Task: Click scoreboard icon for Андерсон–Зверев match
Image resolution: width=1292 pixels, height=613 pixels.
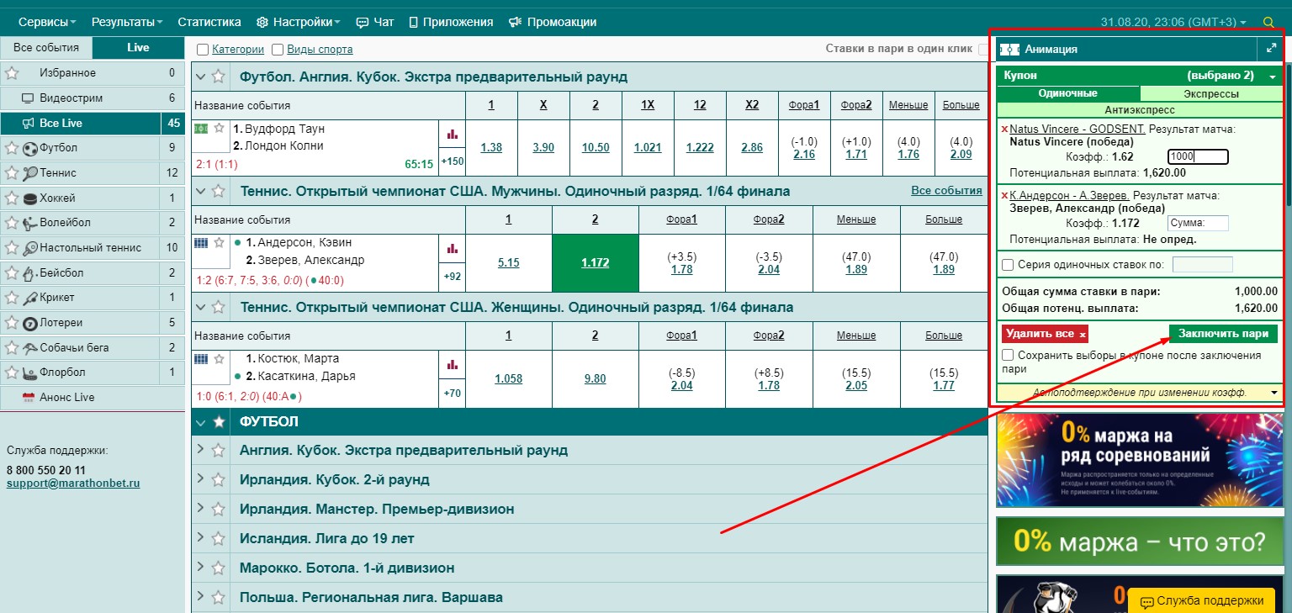Action: pos(201,243)
